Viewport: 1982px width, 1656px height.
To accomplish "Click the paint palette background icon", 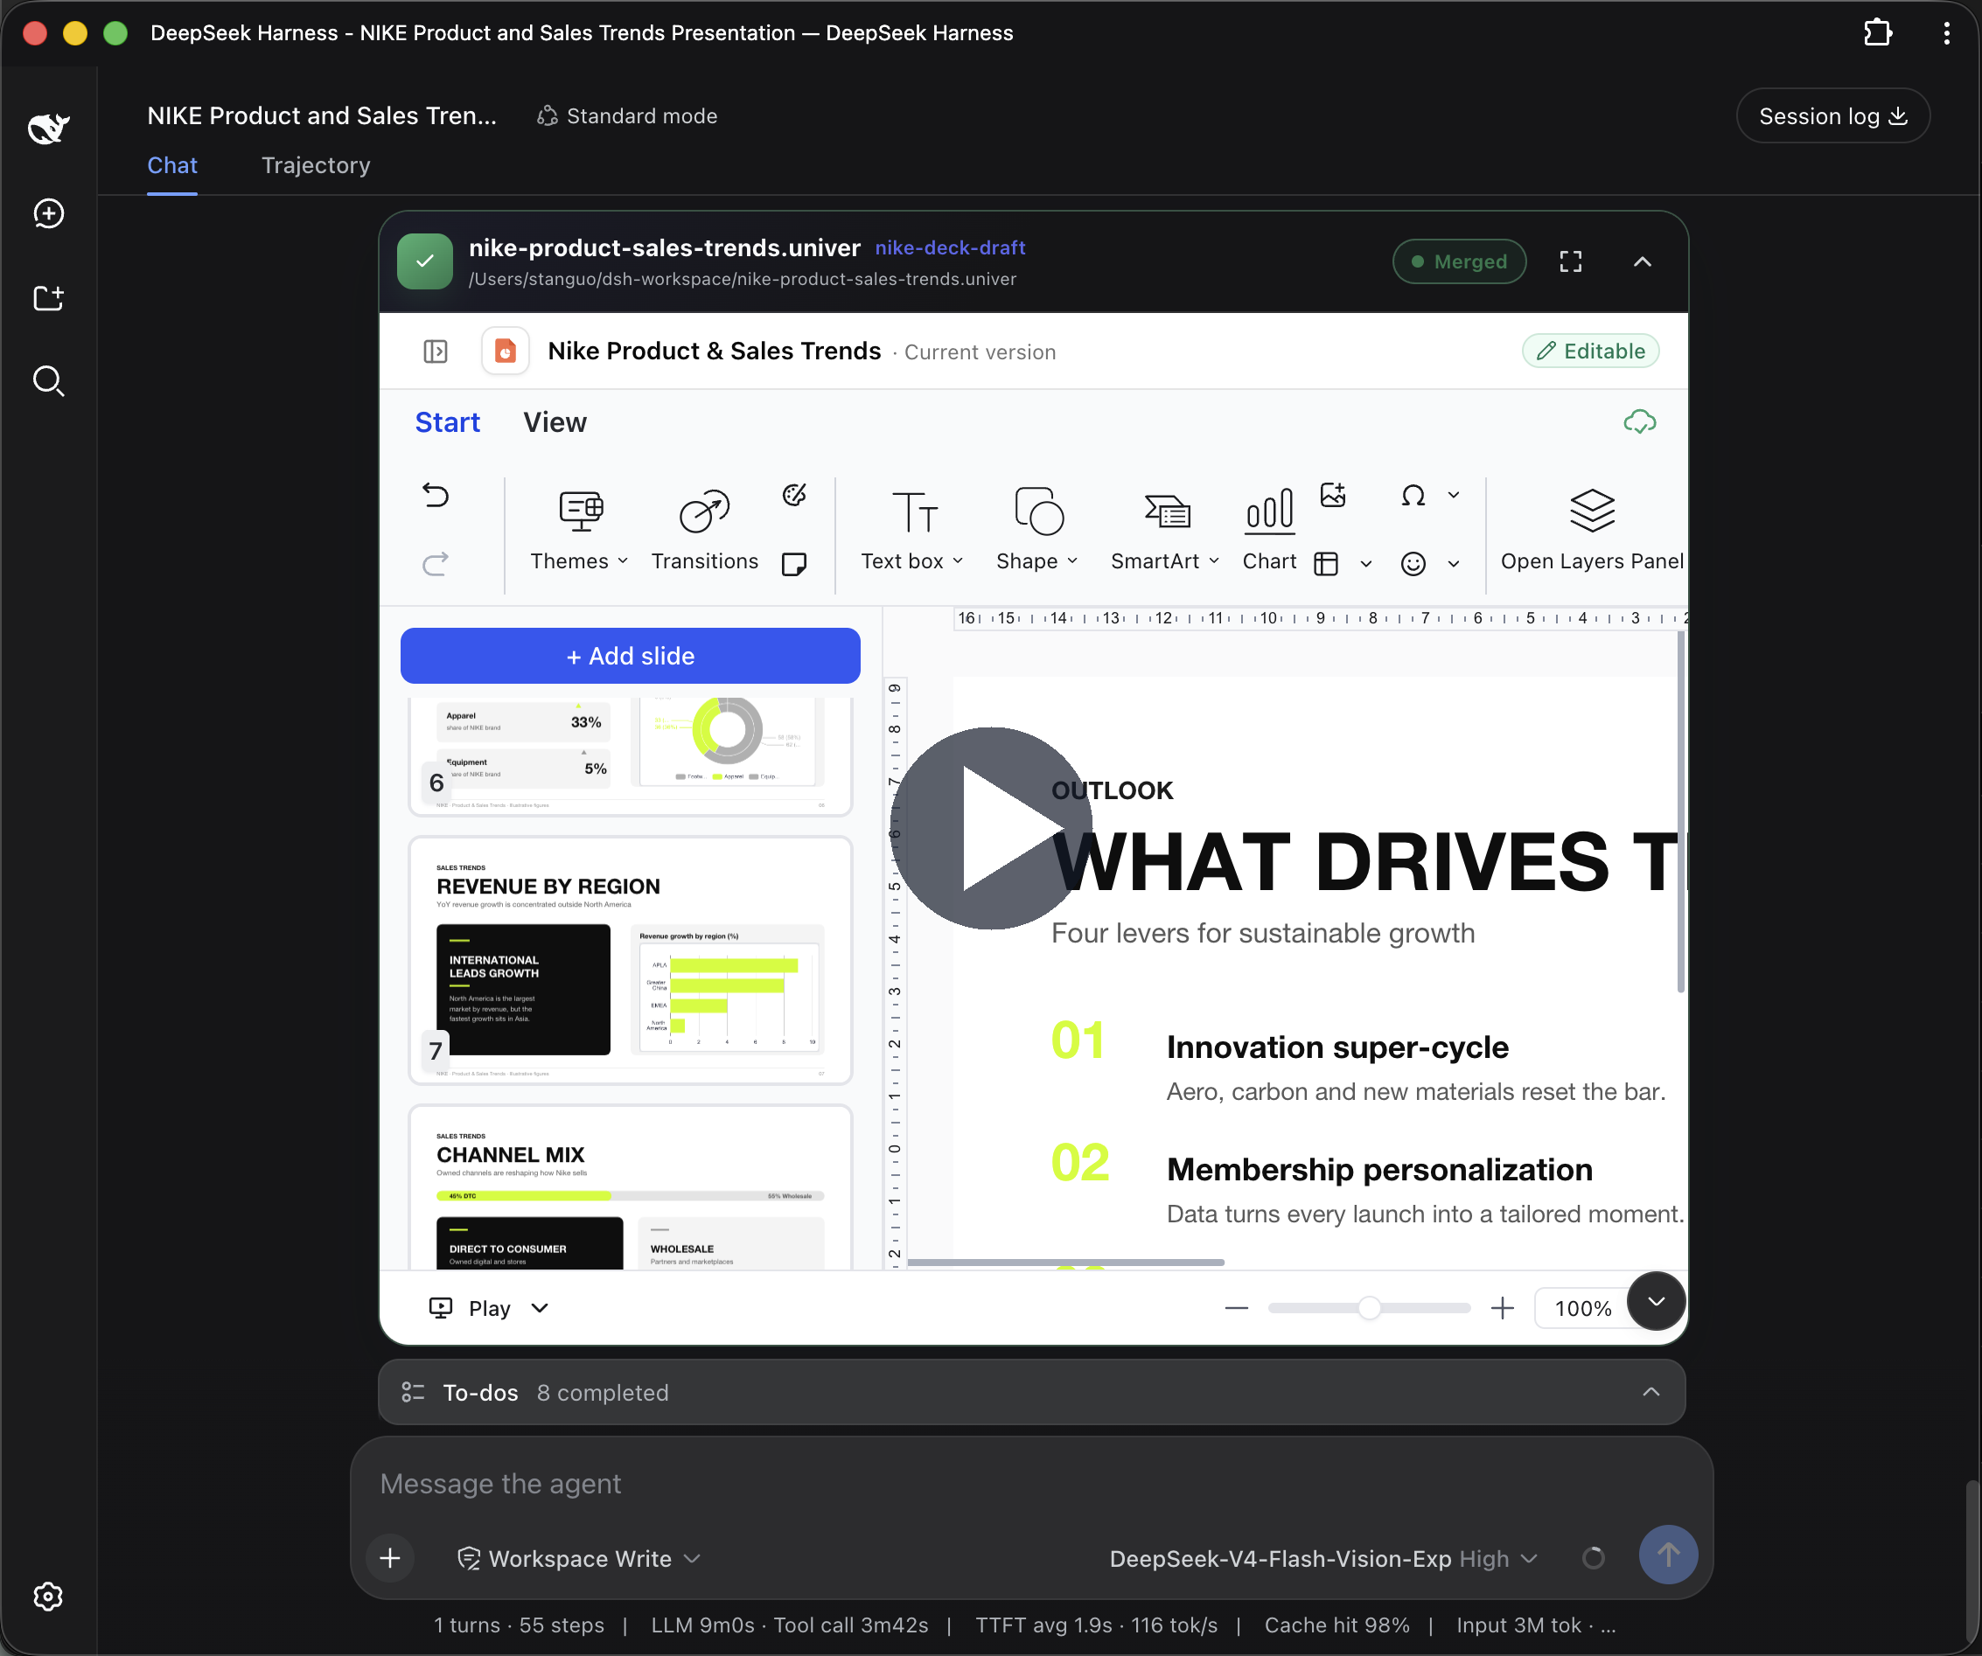I will [x=795, y=495].
